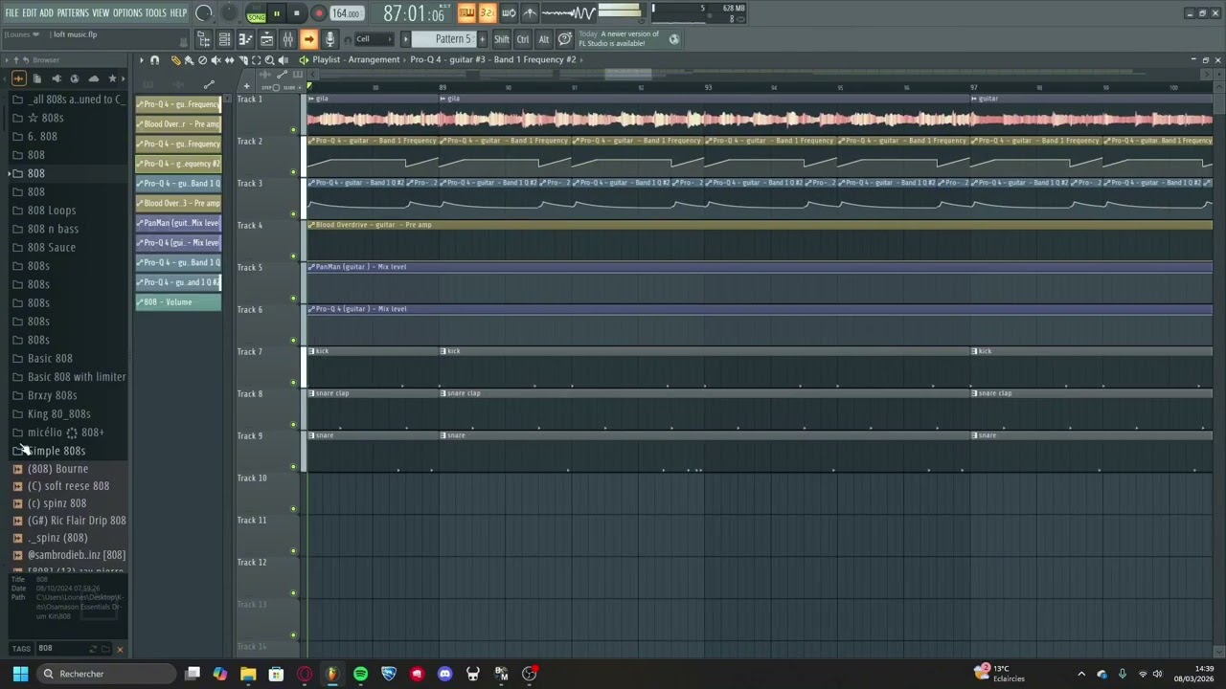This screenshot has width=1226, height=689.
Task: Open the Mixer view from main toolbar
Action: (287, 39)
